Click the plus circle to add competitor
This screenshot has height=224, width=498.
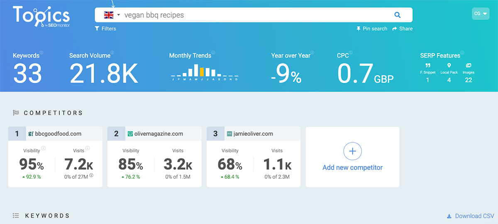[353, 151]
